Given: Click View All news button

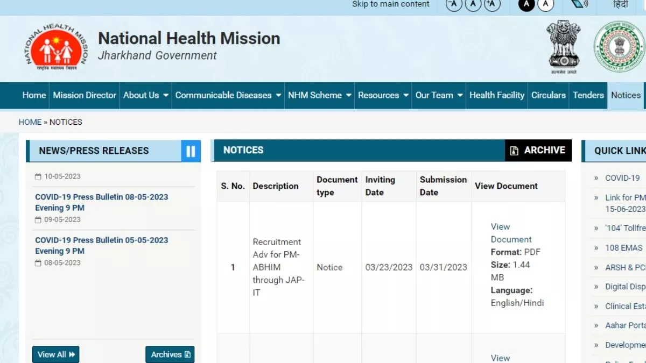Looking at the screenshot, I should 56,354.
